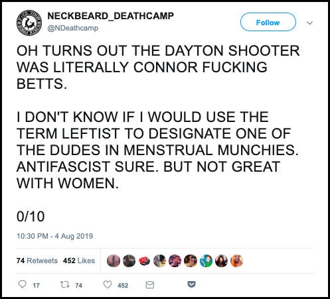Like the tweet with heart icon
Viewport: 330px width, 299px height.
pos(108,284)
